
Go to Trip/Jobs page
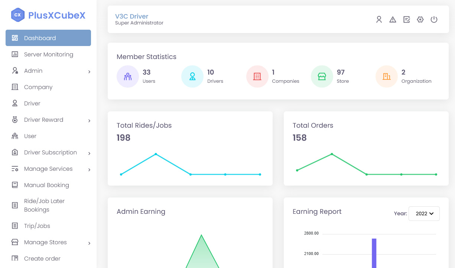tap(48, 226)
